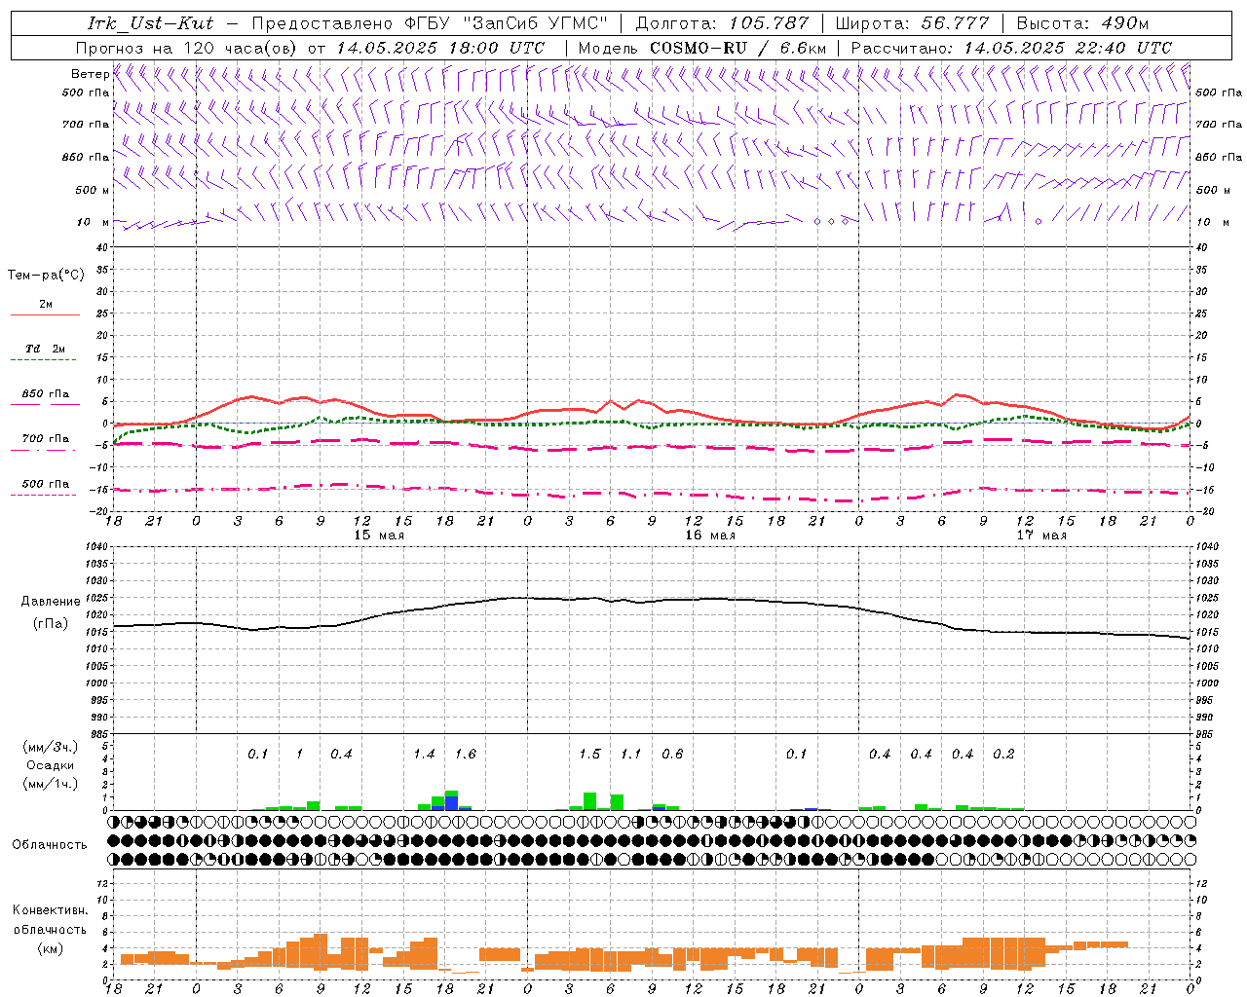The height and width of the screenshot is (997, 1247).
Task: Click the Тем-ра(°C) panel label
Action: (x=46, y=276)
